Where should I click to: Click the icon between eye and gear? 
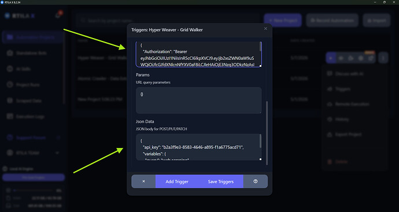(x=350, y=58)
